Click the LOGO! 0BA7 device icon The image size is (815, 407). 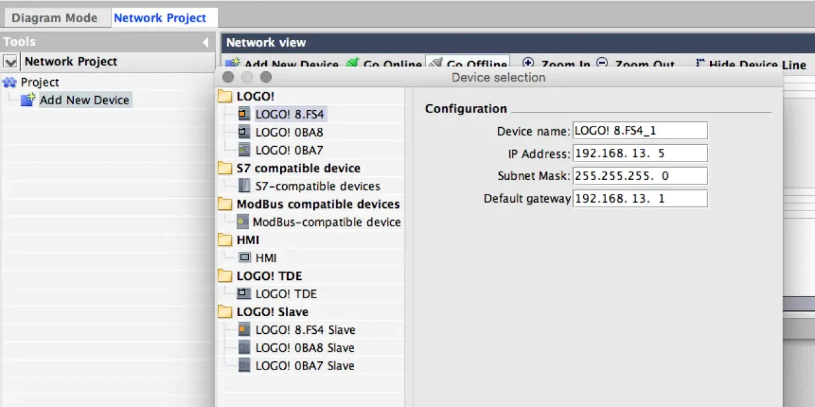coord(244,149)
